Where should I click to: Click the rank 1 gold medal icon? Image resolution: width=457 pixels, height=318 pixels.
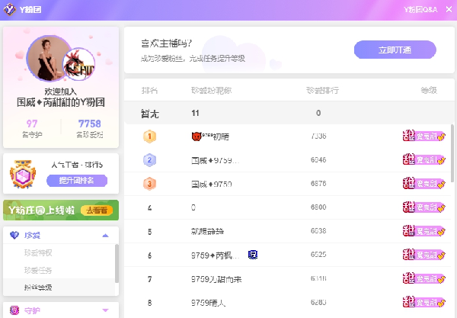149,137
